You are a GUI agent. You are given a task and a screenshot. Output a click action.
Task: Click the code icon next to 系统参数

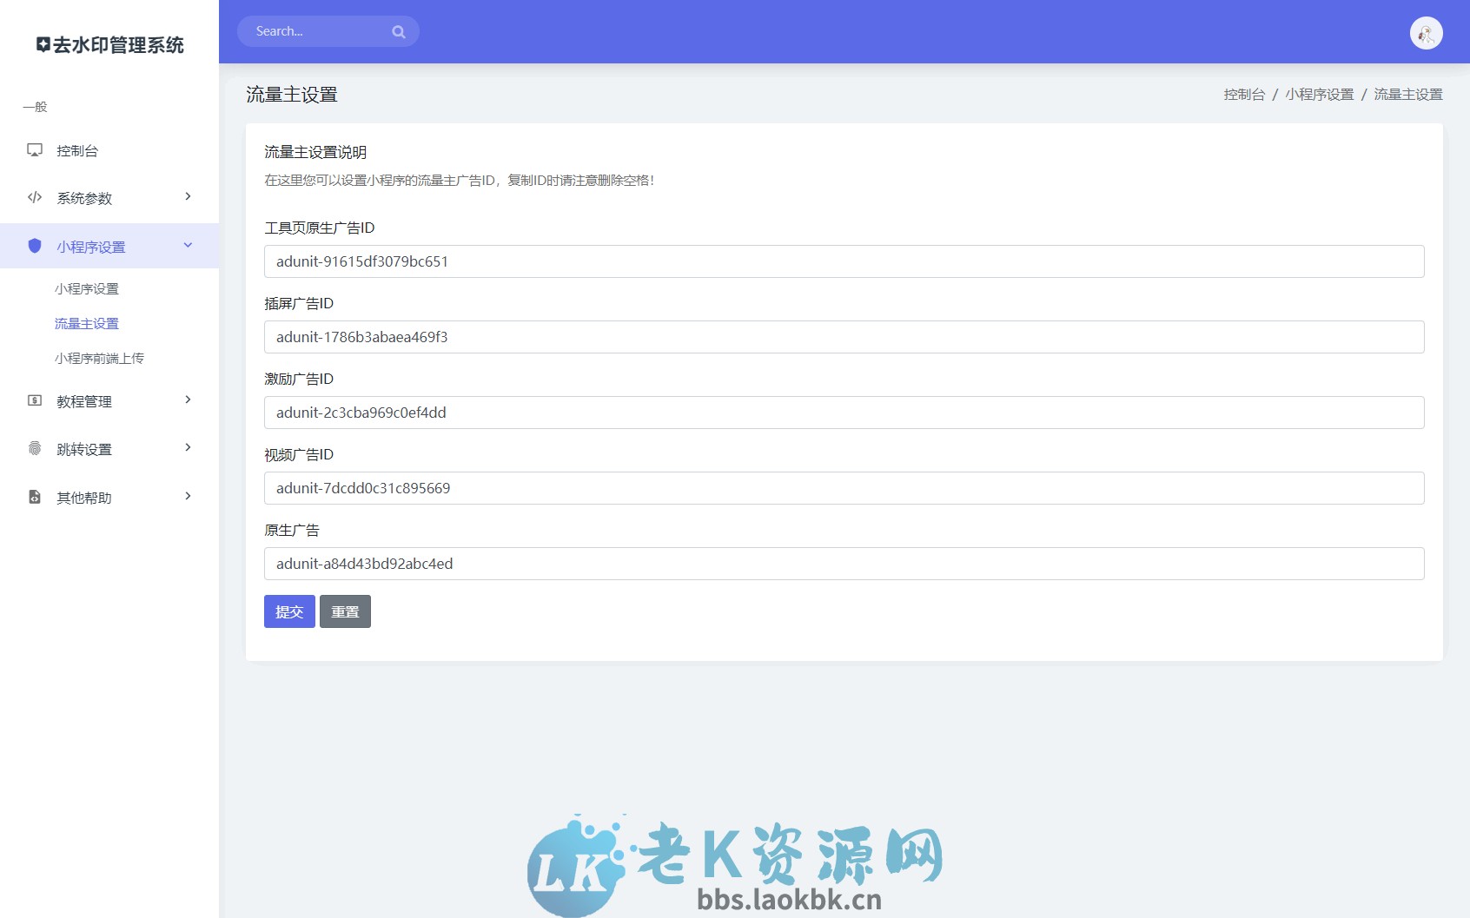34,197
